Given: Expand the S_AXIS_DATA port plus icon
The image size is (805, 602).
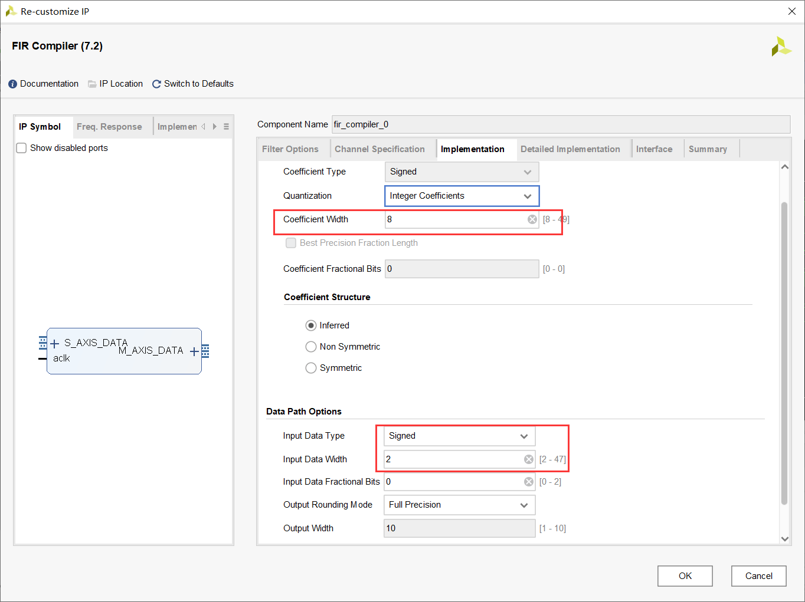Looking at the screenshot, I should [55, 344].
